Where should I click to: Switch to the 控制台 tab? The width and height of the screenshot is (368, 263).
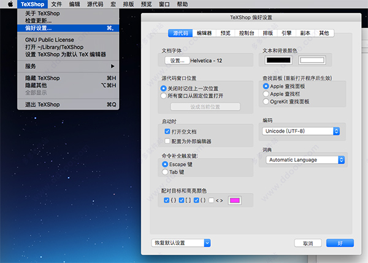pos(247,33)
